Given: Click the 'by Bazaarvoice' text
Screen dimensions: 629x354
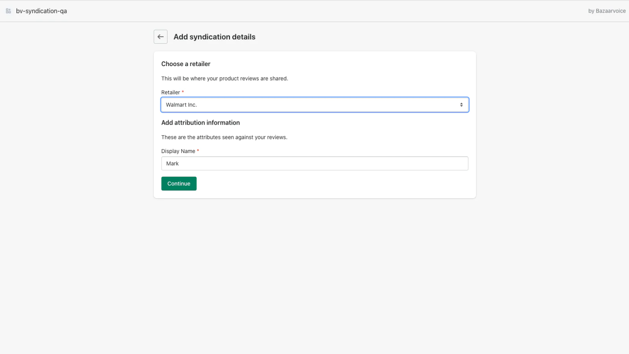Looking at the screenshot, I should click(607, 11).
